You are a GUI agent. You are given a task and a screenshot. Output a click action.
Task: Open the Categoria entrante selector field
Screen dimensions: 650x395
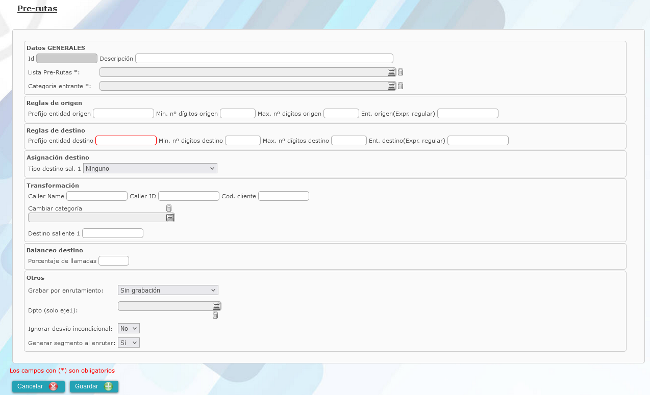tap(247, 86)
